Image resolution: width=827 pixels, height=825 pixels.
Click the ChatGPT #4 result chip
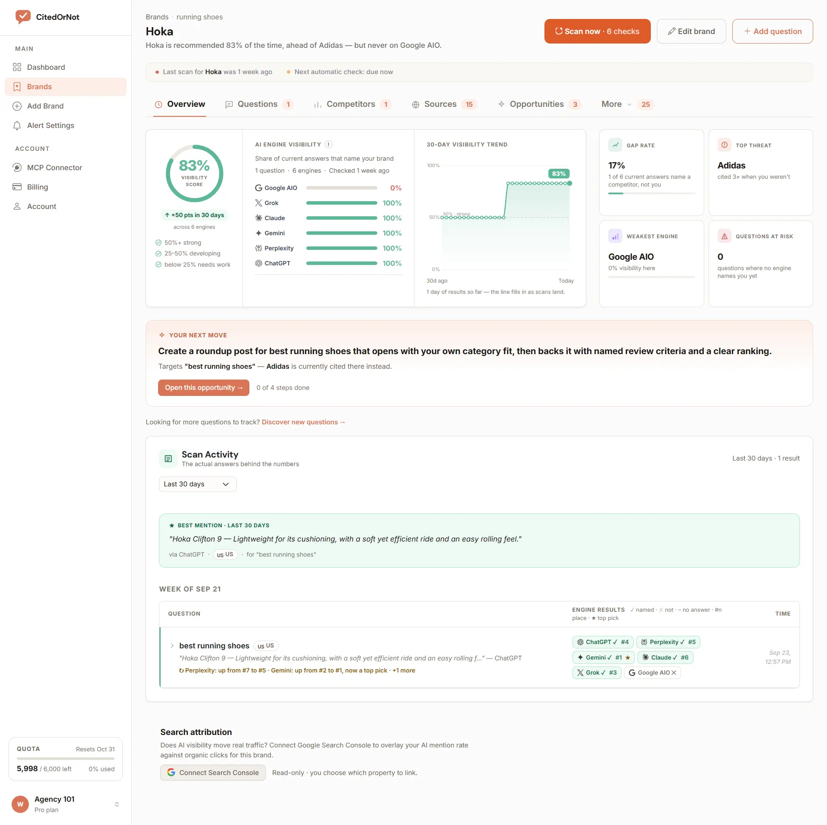pos(603,642)
